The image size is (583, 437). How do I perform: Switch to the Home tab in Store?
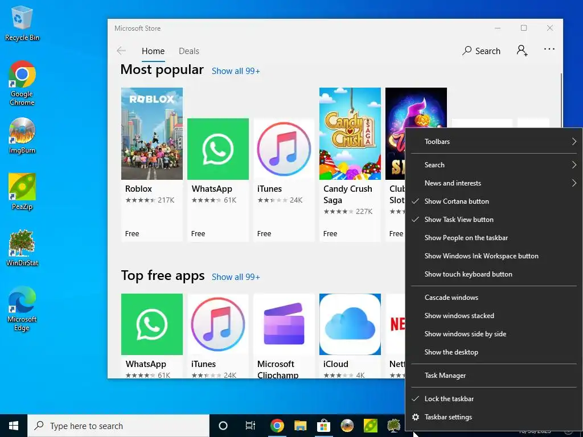153,51
